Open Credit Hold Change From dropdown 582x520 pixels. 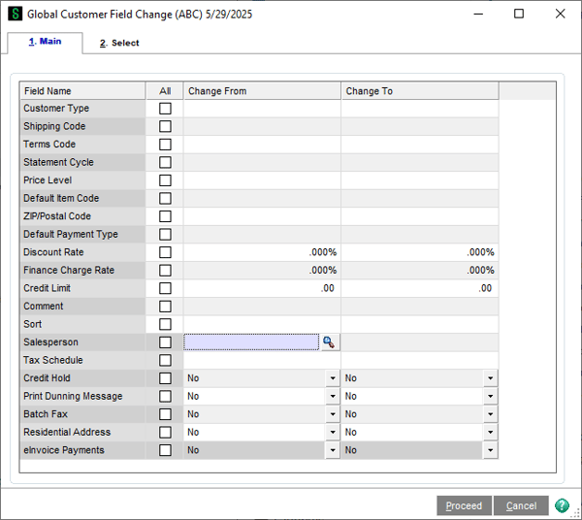click(333, 378)
